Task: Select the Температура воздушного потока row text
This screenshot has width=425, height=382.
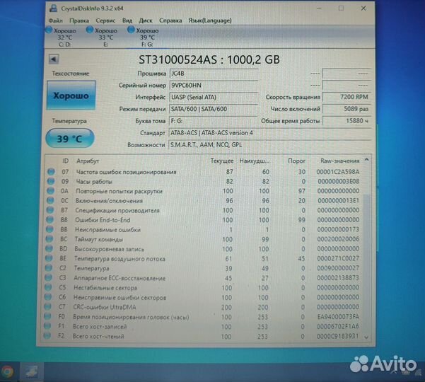Action: click(x=120, y=259)
